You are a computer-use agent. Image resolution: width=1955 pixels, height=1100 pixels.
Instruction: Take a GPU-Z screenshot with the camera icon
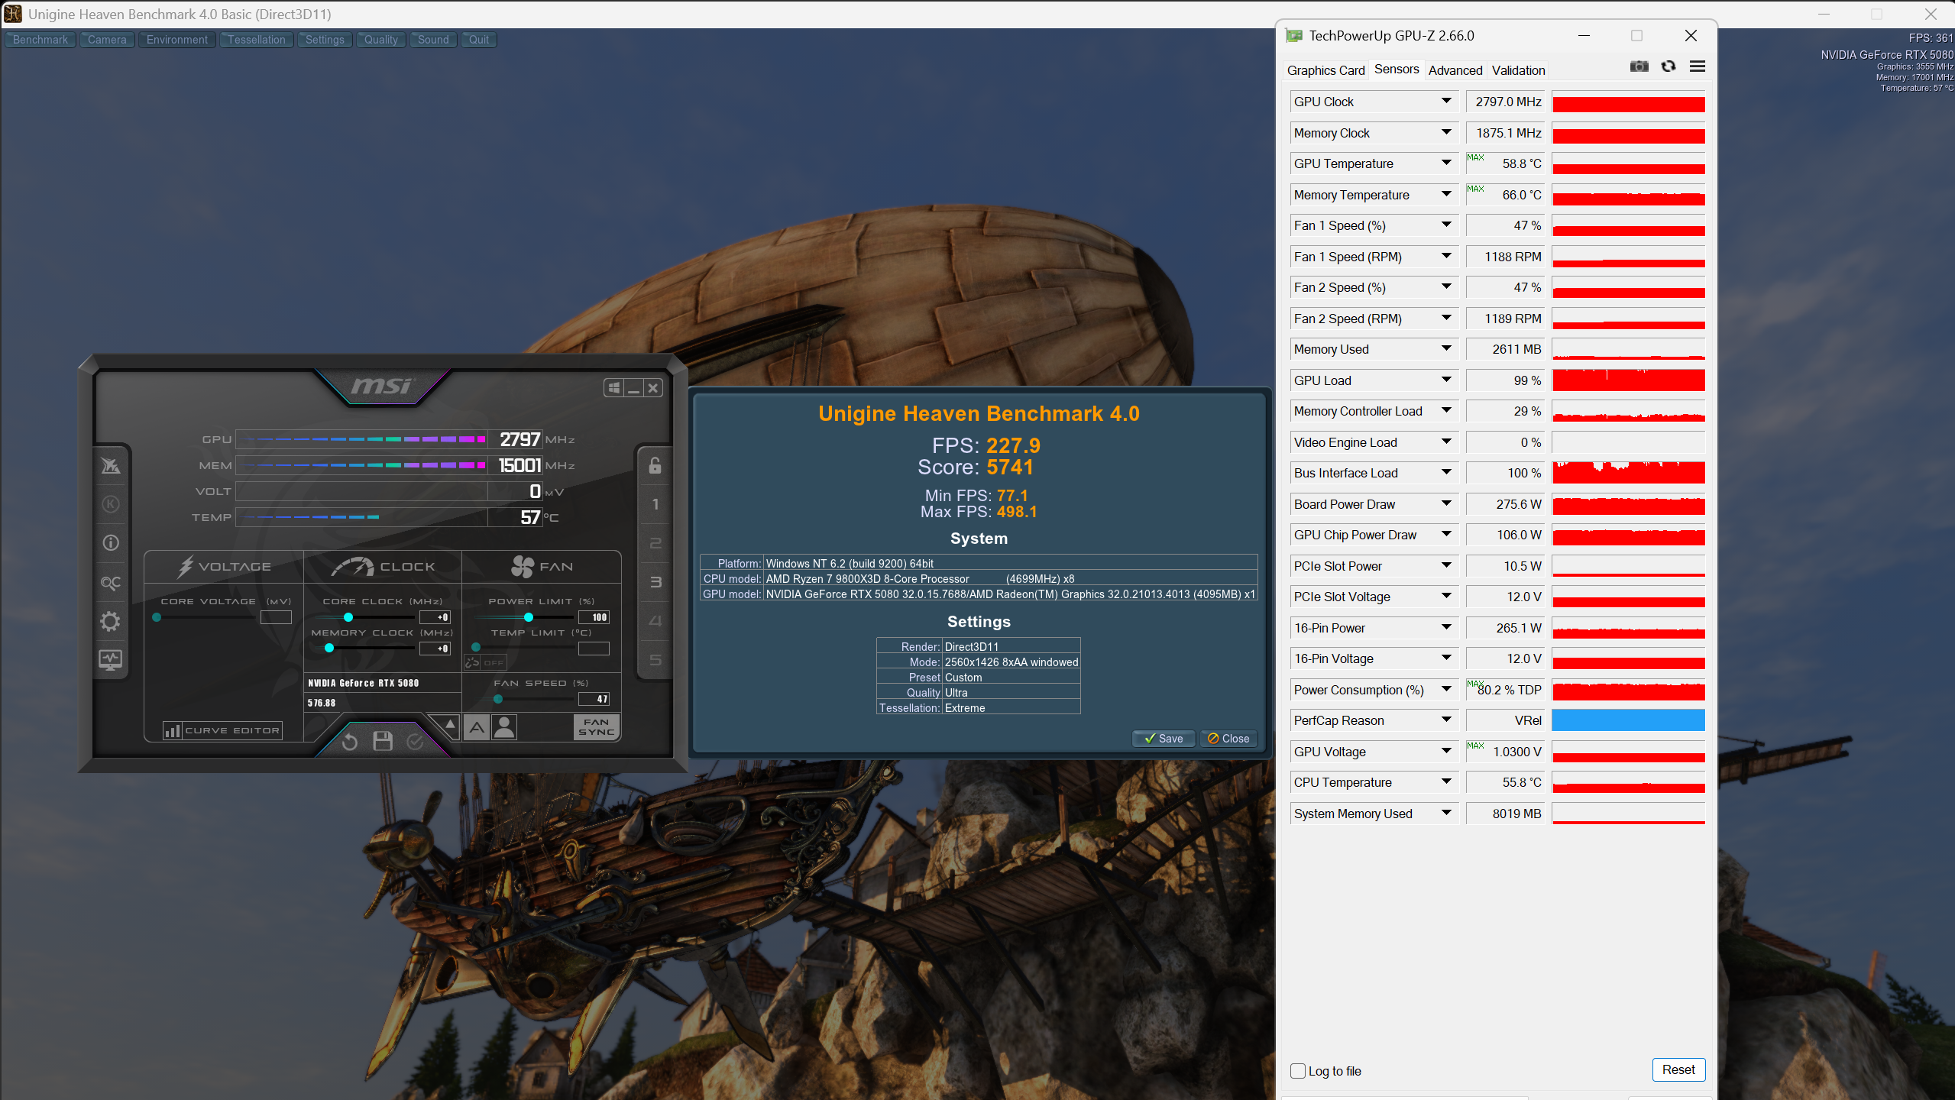(x=1639, y=66)
